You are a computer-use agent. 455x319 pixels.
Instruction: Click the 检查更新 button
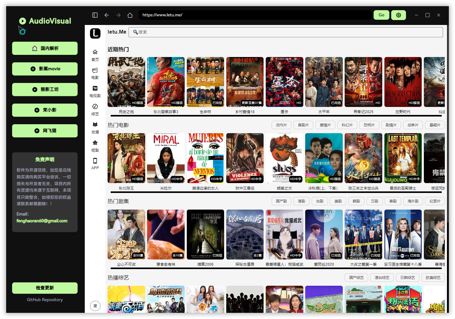pyautogui.click(x=45, y=288)
